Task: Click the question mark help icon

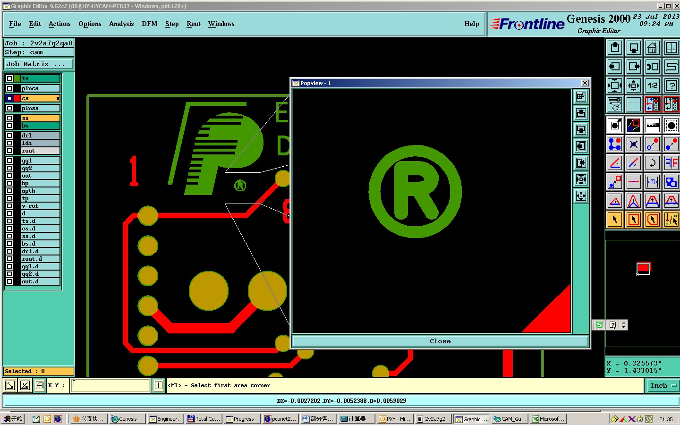Action: [x=671, y=85]
